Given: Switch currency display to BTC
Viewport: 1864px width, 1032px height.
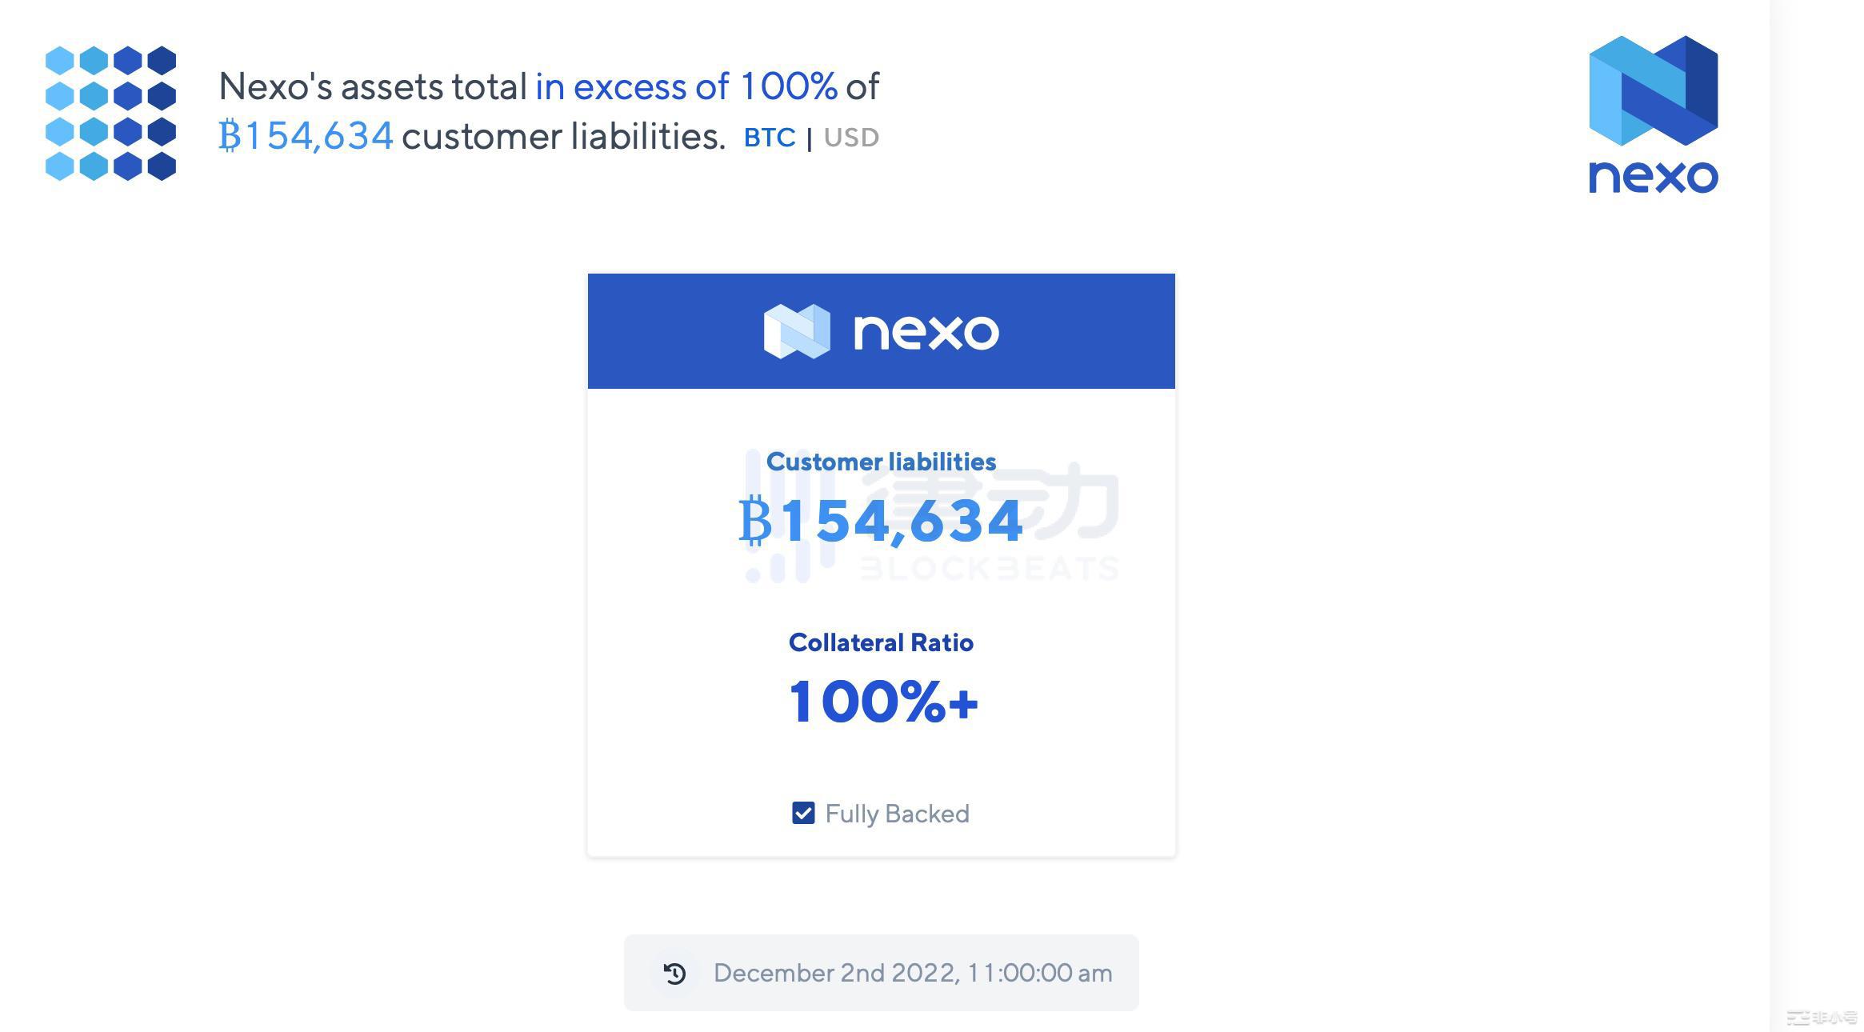Looking at the screenshot, I should click(769, 137).
